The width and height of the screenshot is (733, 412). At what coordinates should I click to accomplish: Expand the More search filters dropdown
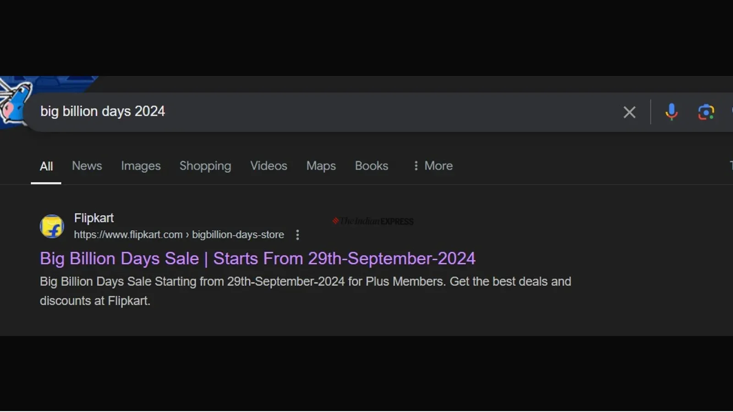click(433, 166)
